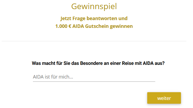Click the "1.000 €" prize amount
Screen dimensions: 193x108
coord(63,27)
